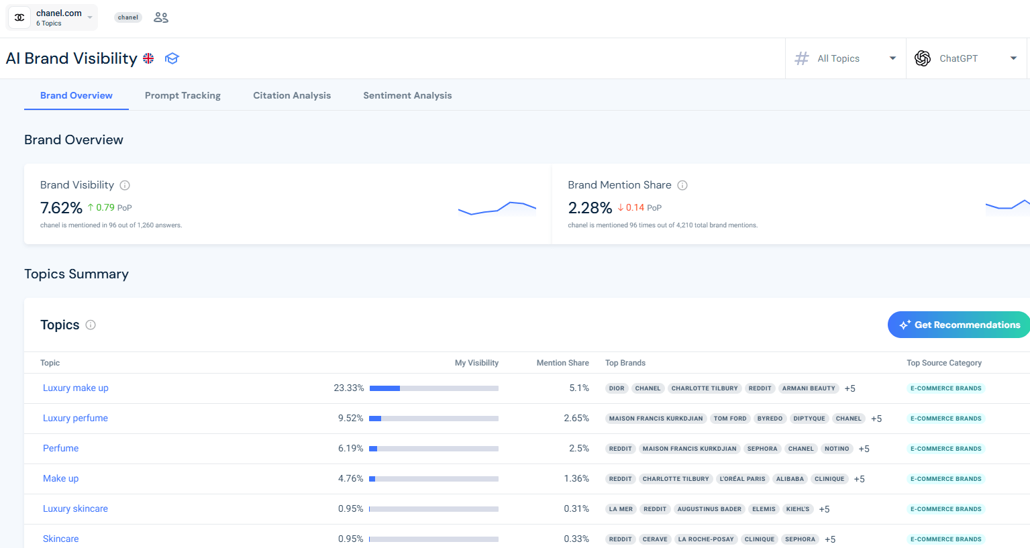Click LA MER brand chip

coord(621,509)
